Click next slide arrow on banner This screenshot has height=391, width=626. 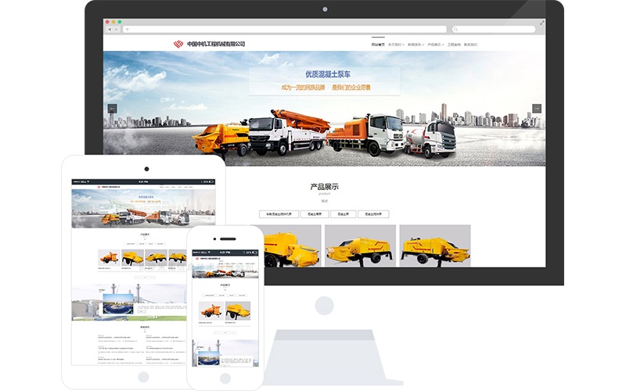click(x=537, y=109)
